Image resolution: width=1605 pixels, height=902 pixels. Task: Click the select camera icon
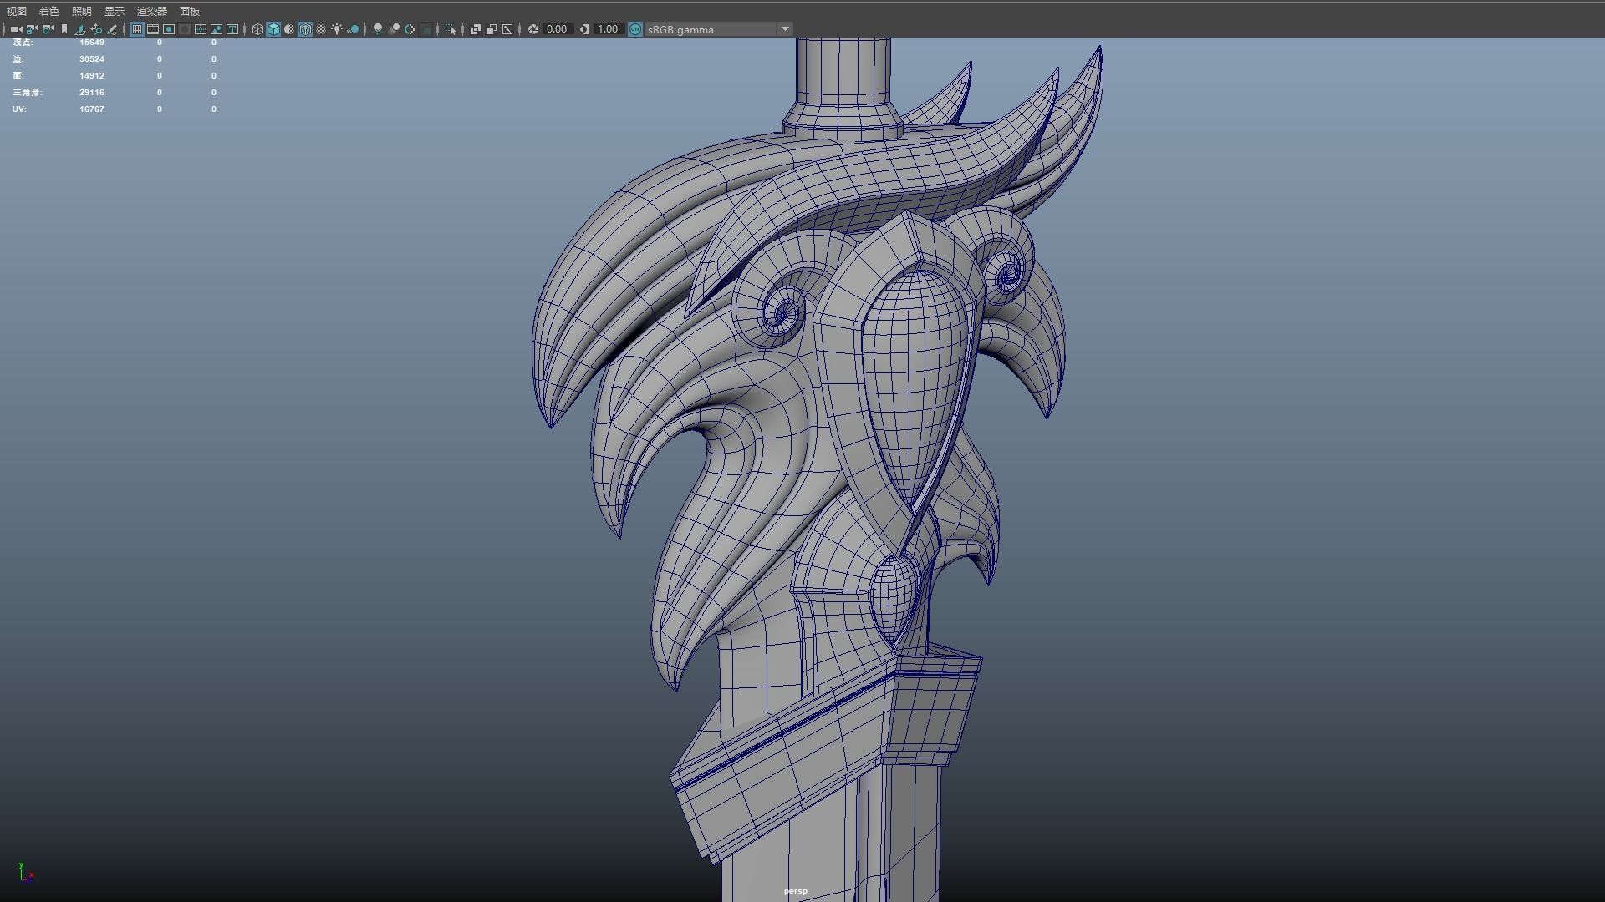[x=16, y=29]
